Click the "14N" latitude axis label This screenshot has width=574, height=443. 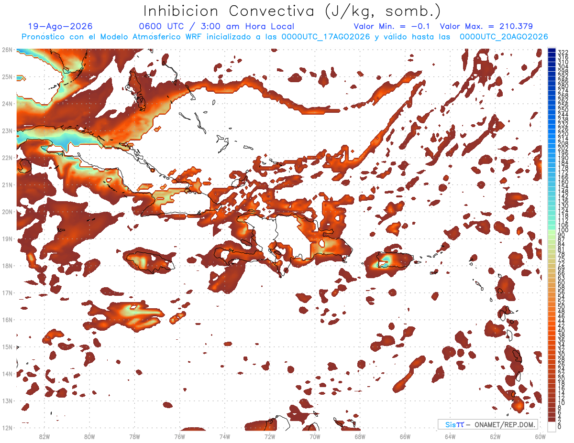[7, 374]
